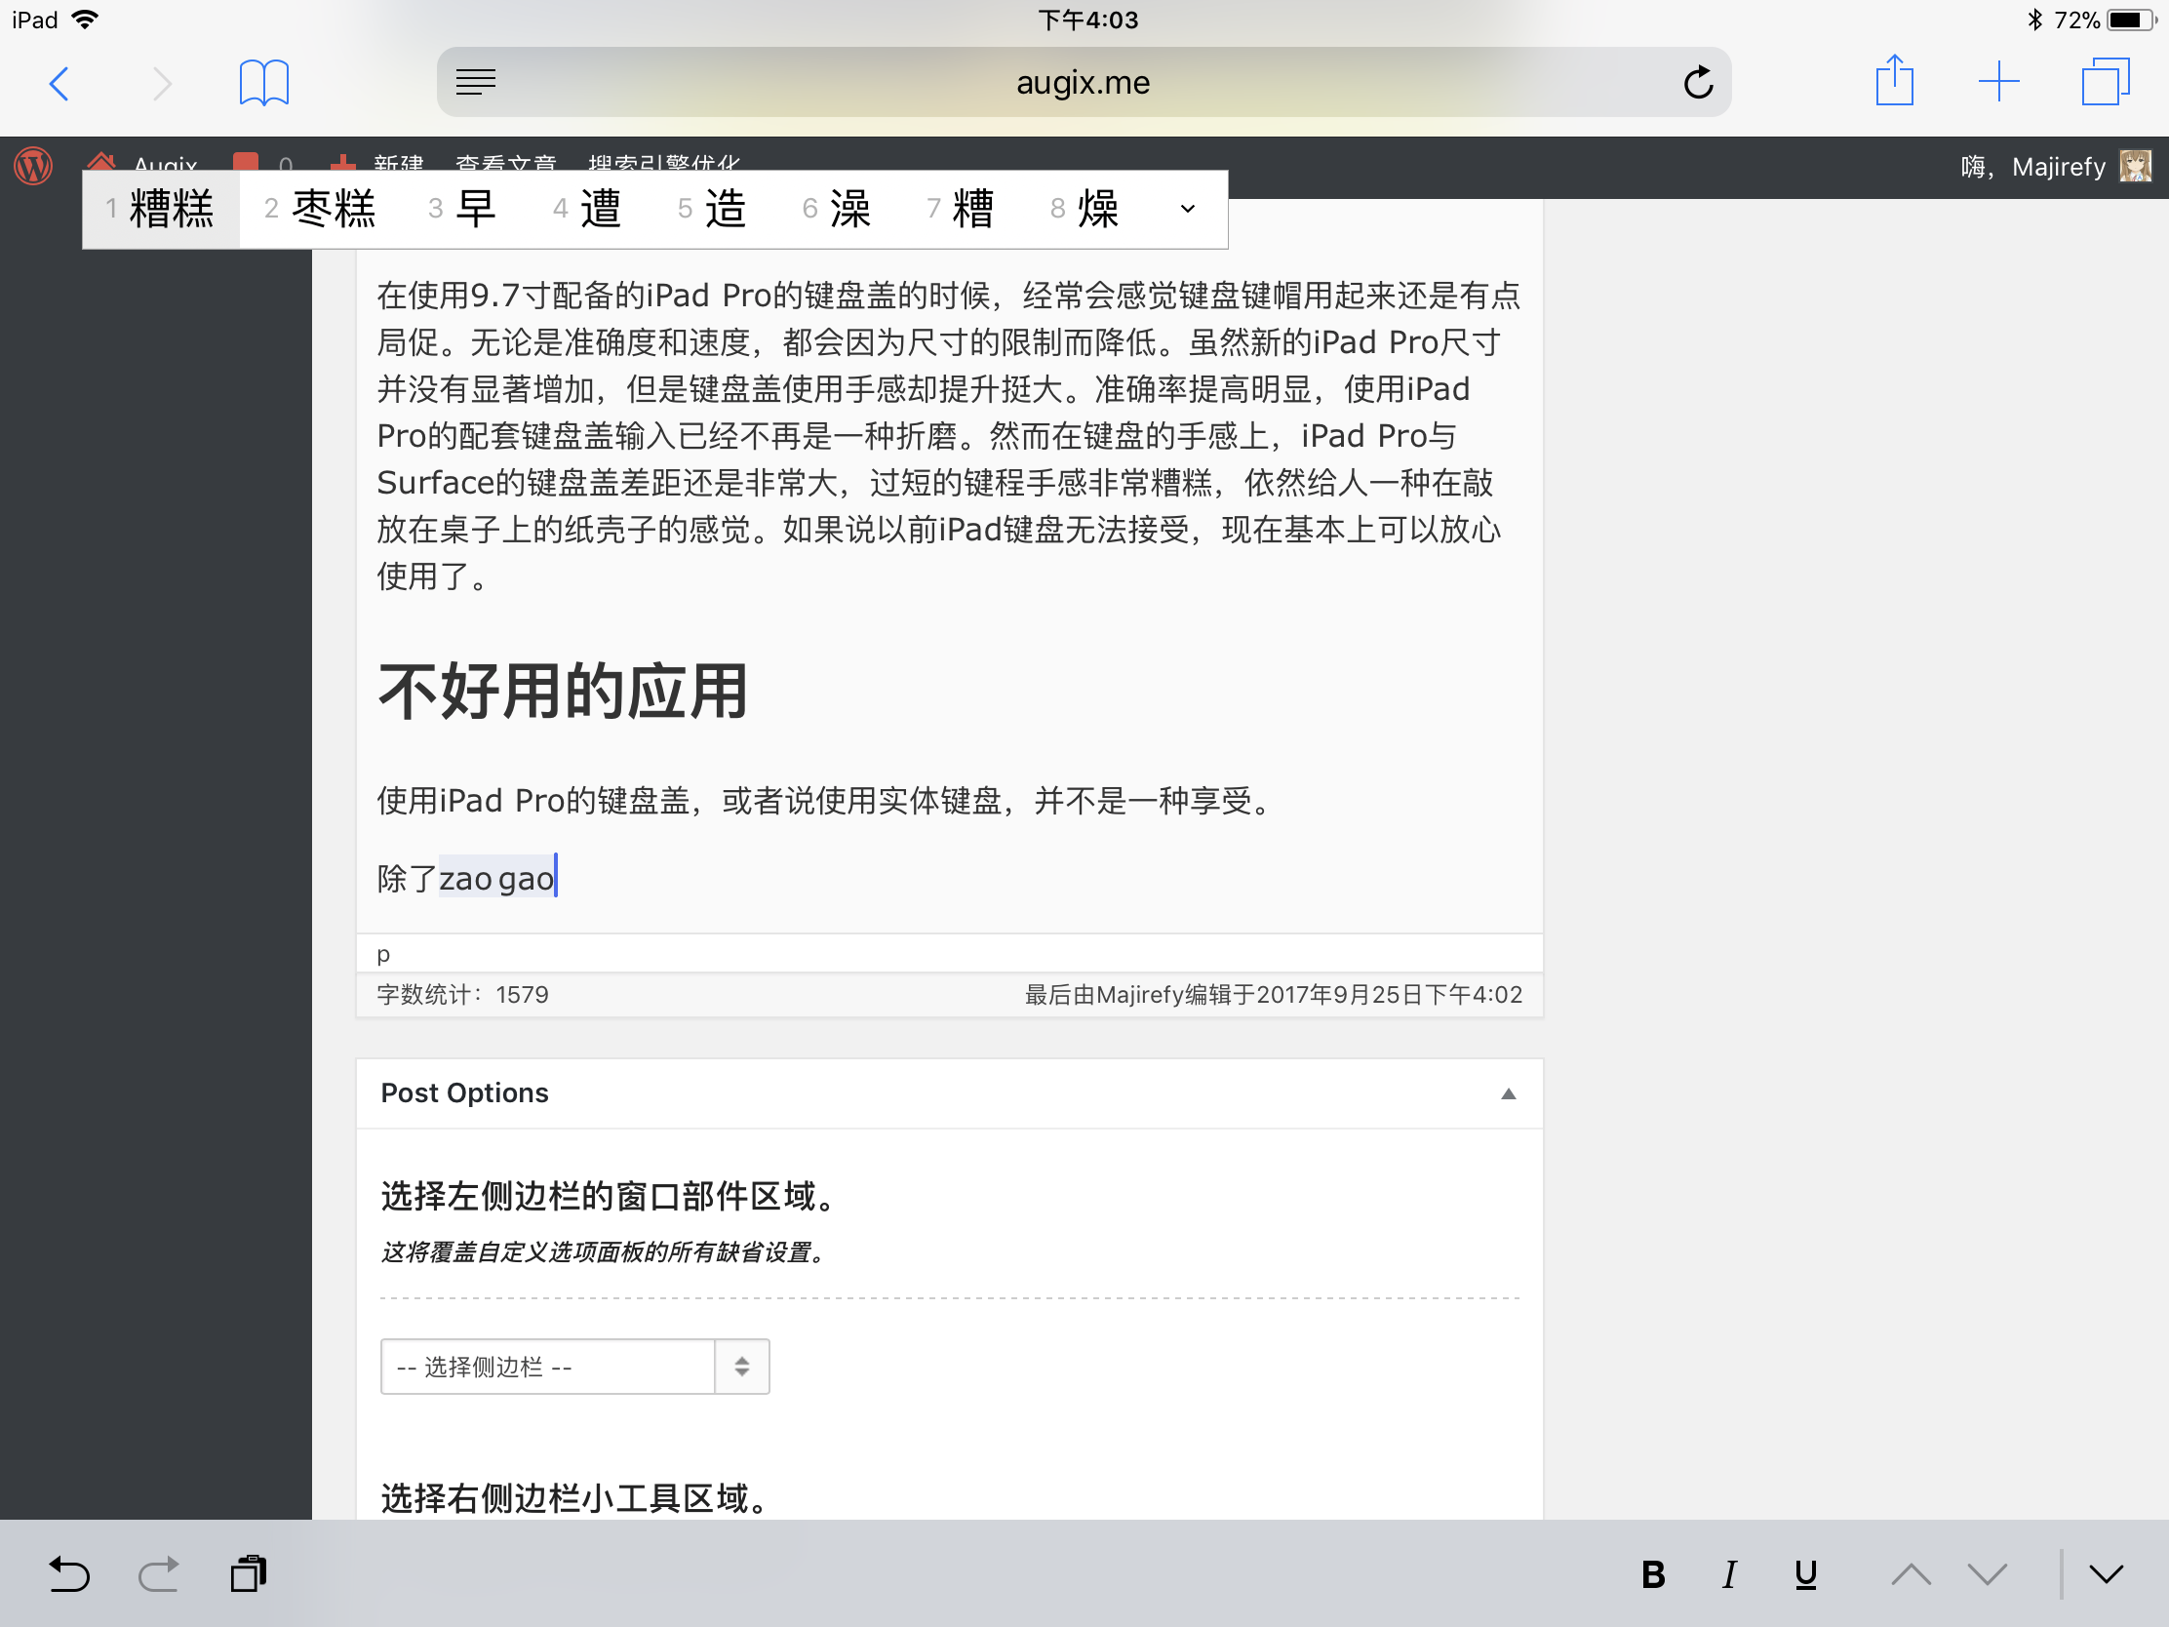Tap the 最后由Majirefy编辑于 timestamp text
This screenshot has height=1627, width=2169.
(x=1273, y=995)
